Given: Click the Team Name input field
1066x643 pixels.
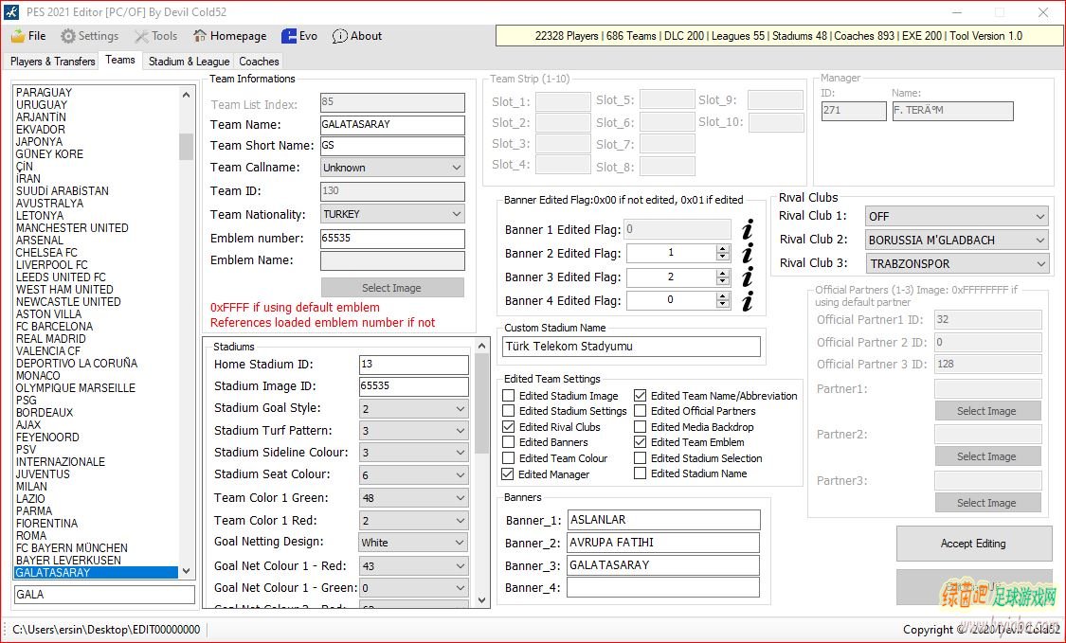Looking at the screenshot, I should coord(392,124).
